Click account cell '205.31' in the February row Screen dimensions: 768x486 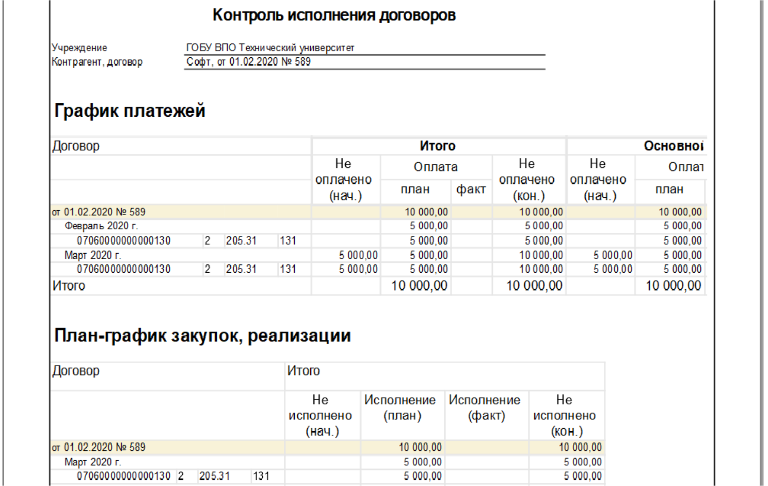[241, 241]
